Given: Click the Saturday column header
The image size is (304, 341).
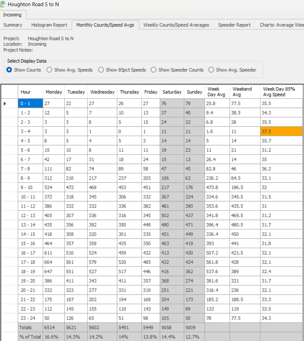Looking at the screenshot, I should 172,92.
